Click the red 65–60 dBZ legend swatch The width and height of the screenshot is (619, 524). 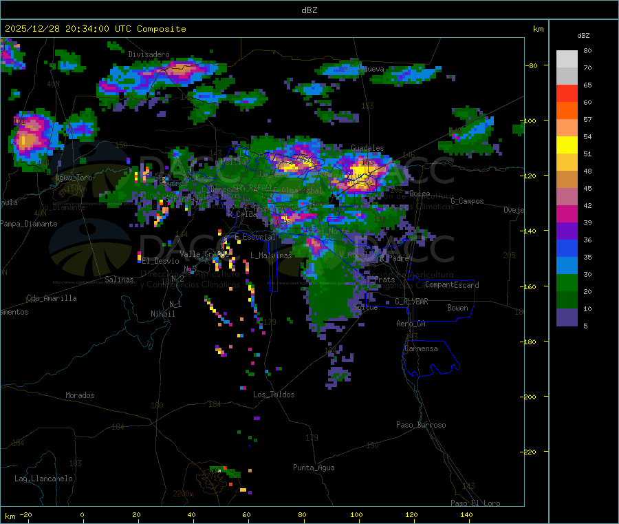(567, 93)
